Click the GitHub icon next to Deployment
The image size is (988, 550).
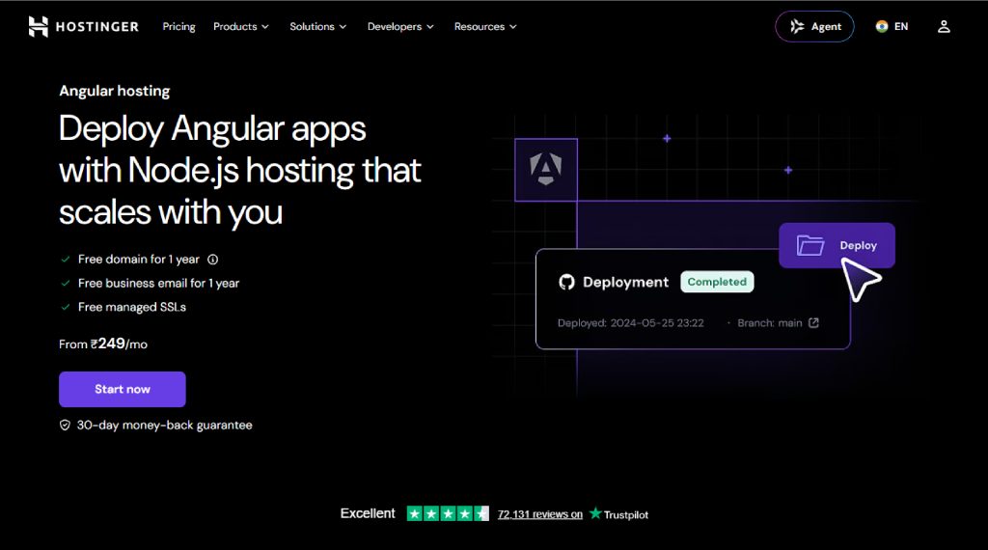[566, 283]
